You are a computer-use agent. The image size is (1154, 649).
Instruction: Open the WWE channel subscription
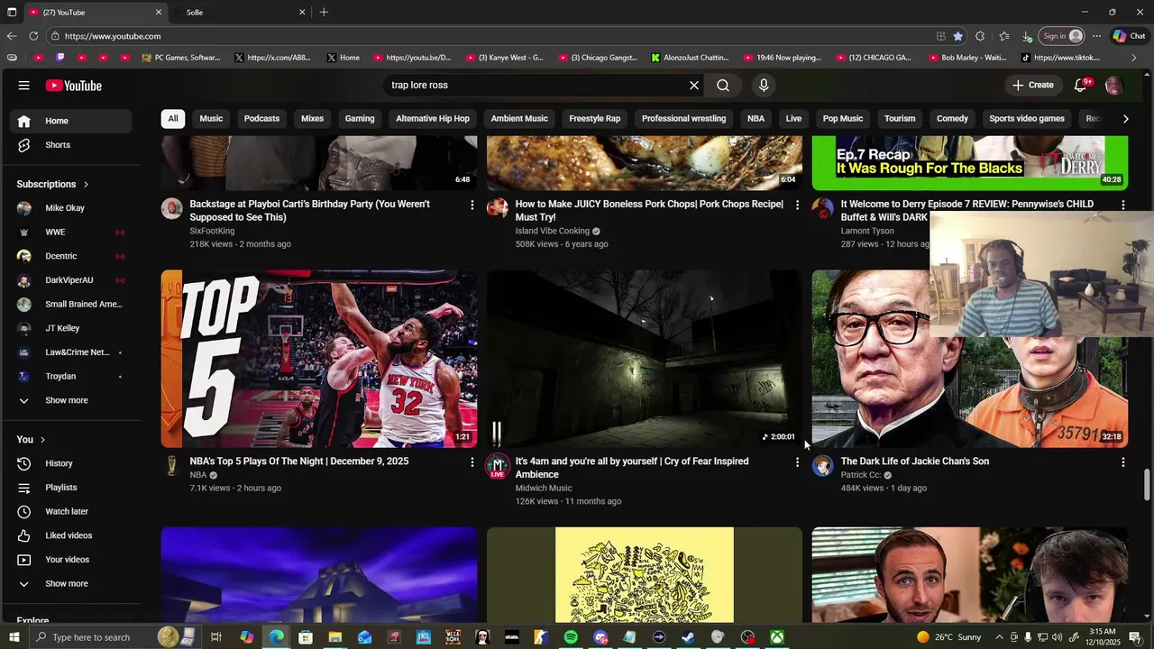point(70,233)
